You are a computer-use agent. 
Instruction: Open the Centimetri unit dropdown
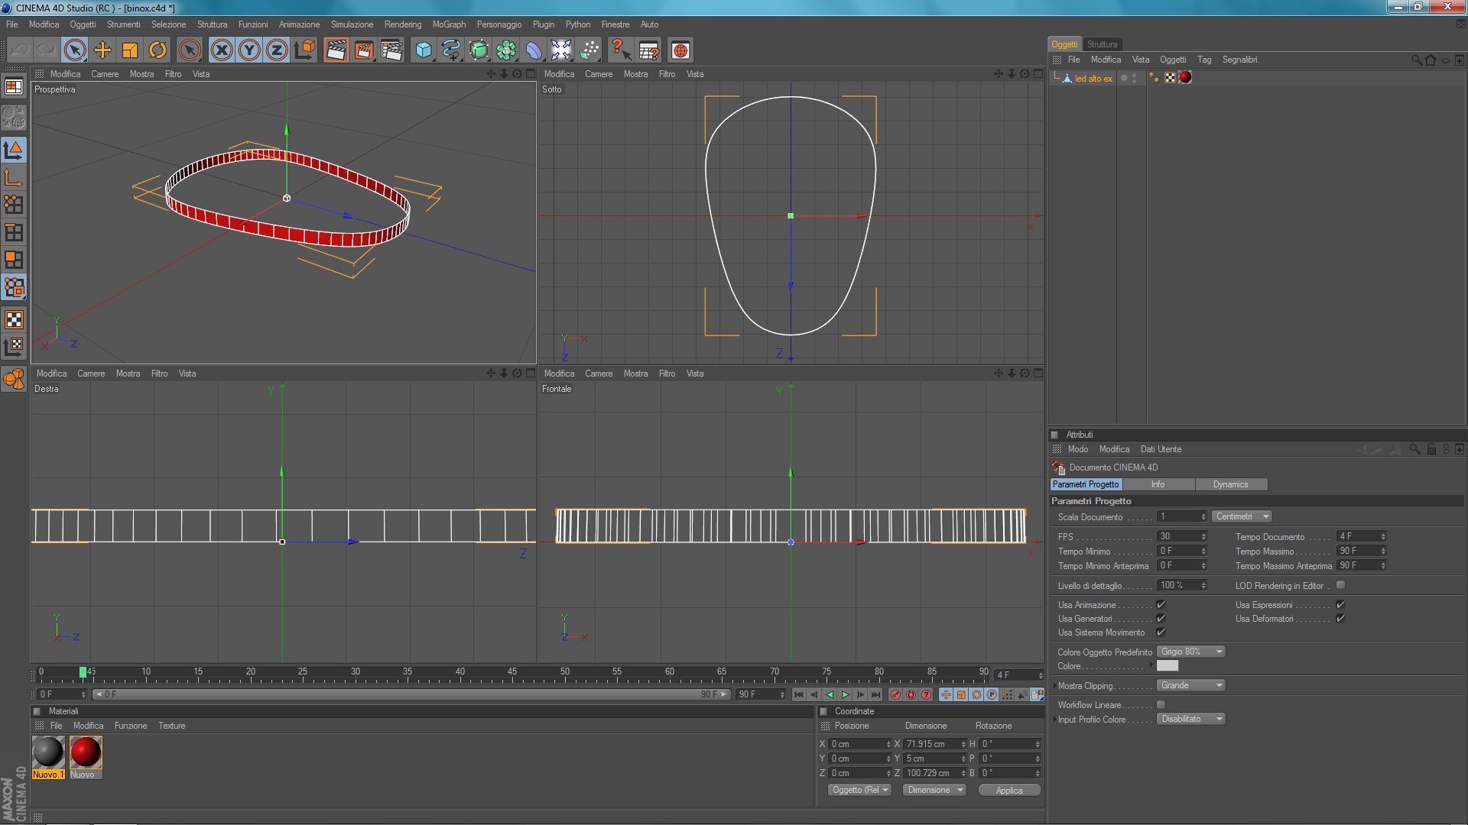(x=1242, y=516)
